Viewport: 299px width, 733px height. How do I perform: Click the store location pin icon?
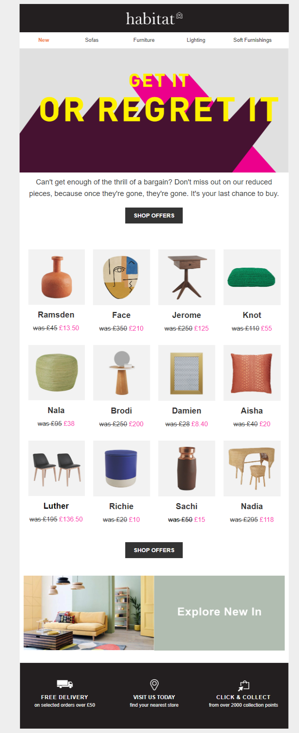coord(154,684)
